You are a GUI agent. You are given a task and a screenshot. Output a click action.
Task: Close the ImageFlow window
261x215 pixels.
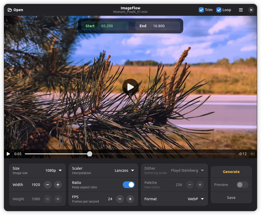(x=251, y=10)
